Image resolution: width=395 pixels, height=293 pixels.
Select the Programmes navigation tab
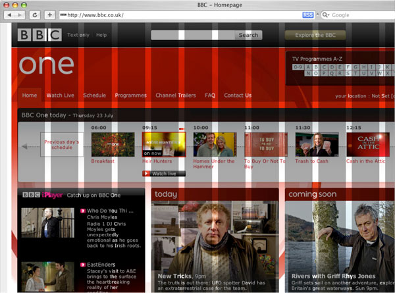click(130, 95)
